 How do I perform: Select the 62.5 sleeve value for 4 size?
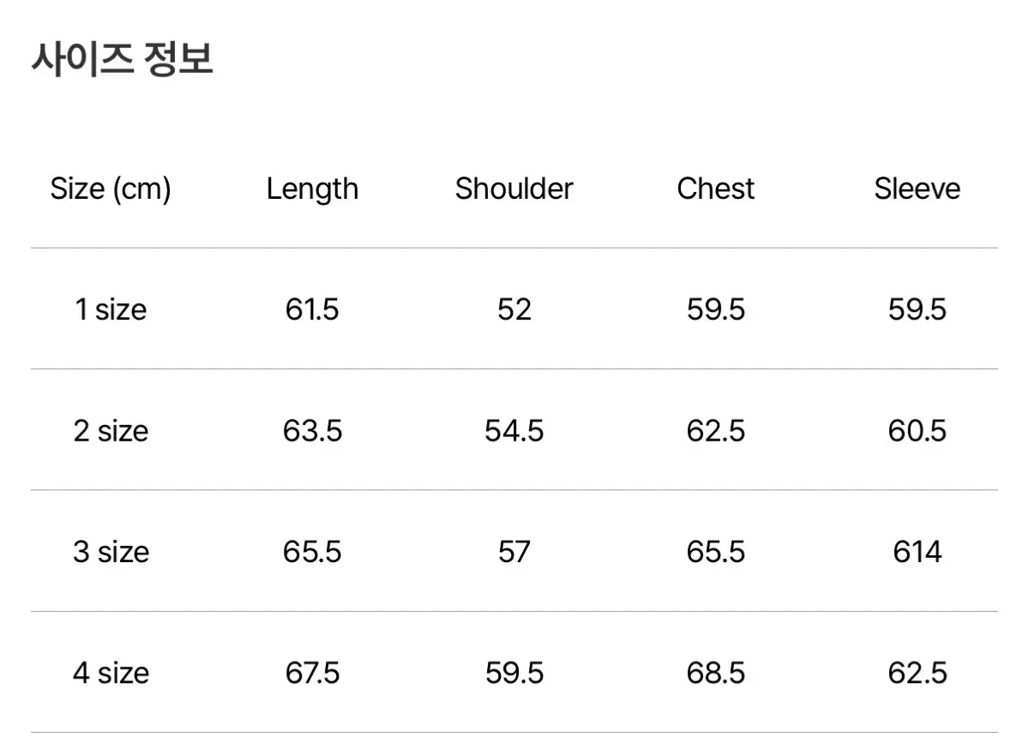pyautogui.click(x=917, y=673)
